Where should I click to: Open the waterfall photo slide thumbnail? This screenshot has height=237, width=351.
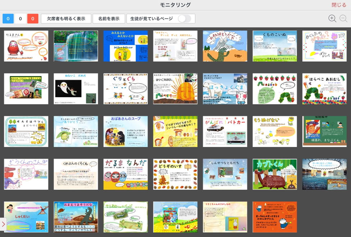pos(76,46)
